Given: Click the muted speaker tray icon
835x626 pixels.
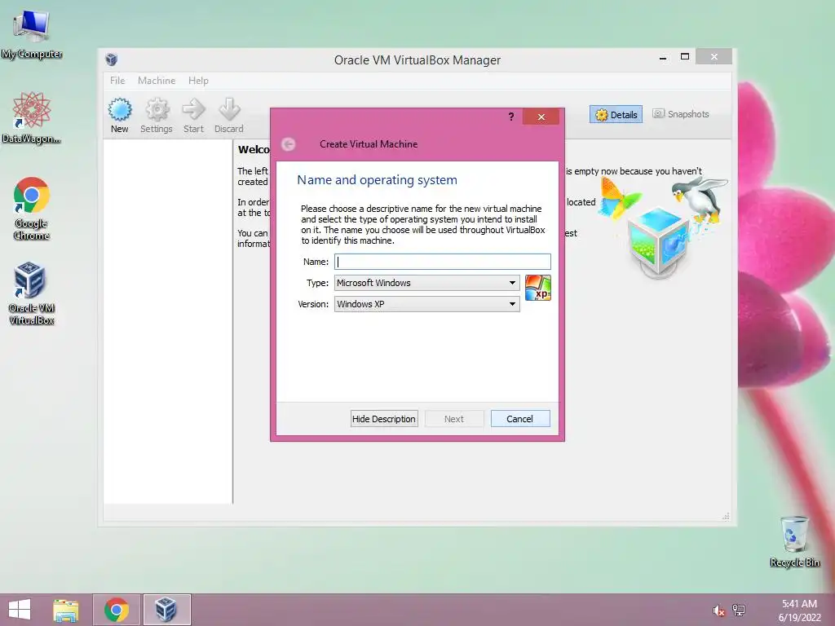Looking at the screenshot, I should coord(719,611).
